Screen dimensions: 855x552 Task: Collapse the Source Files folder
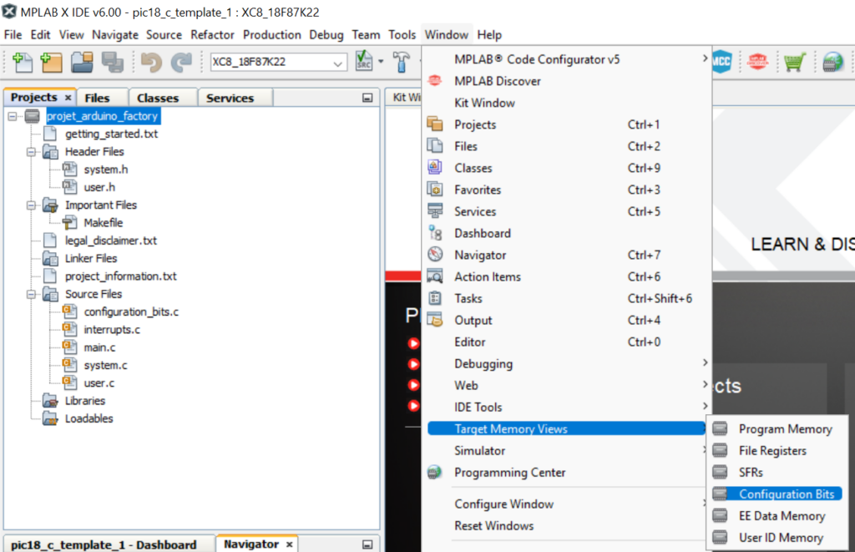point(32,294)
